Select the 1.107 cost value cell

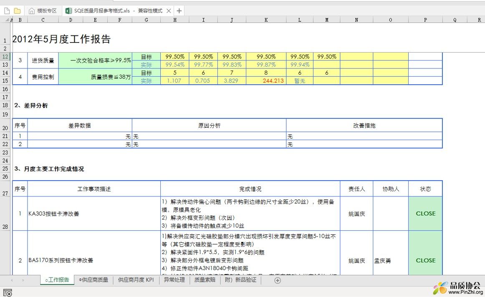tap(175, 81)
